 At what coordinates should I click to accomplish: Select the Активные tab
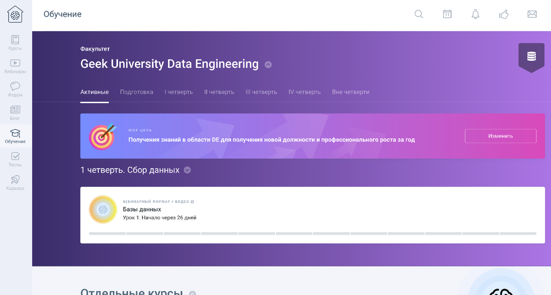click(x=95, y=92)
